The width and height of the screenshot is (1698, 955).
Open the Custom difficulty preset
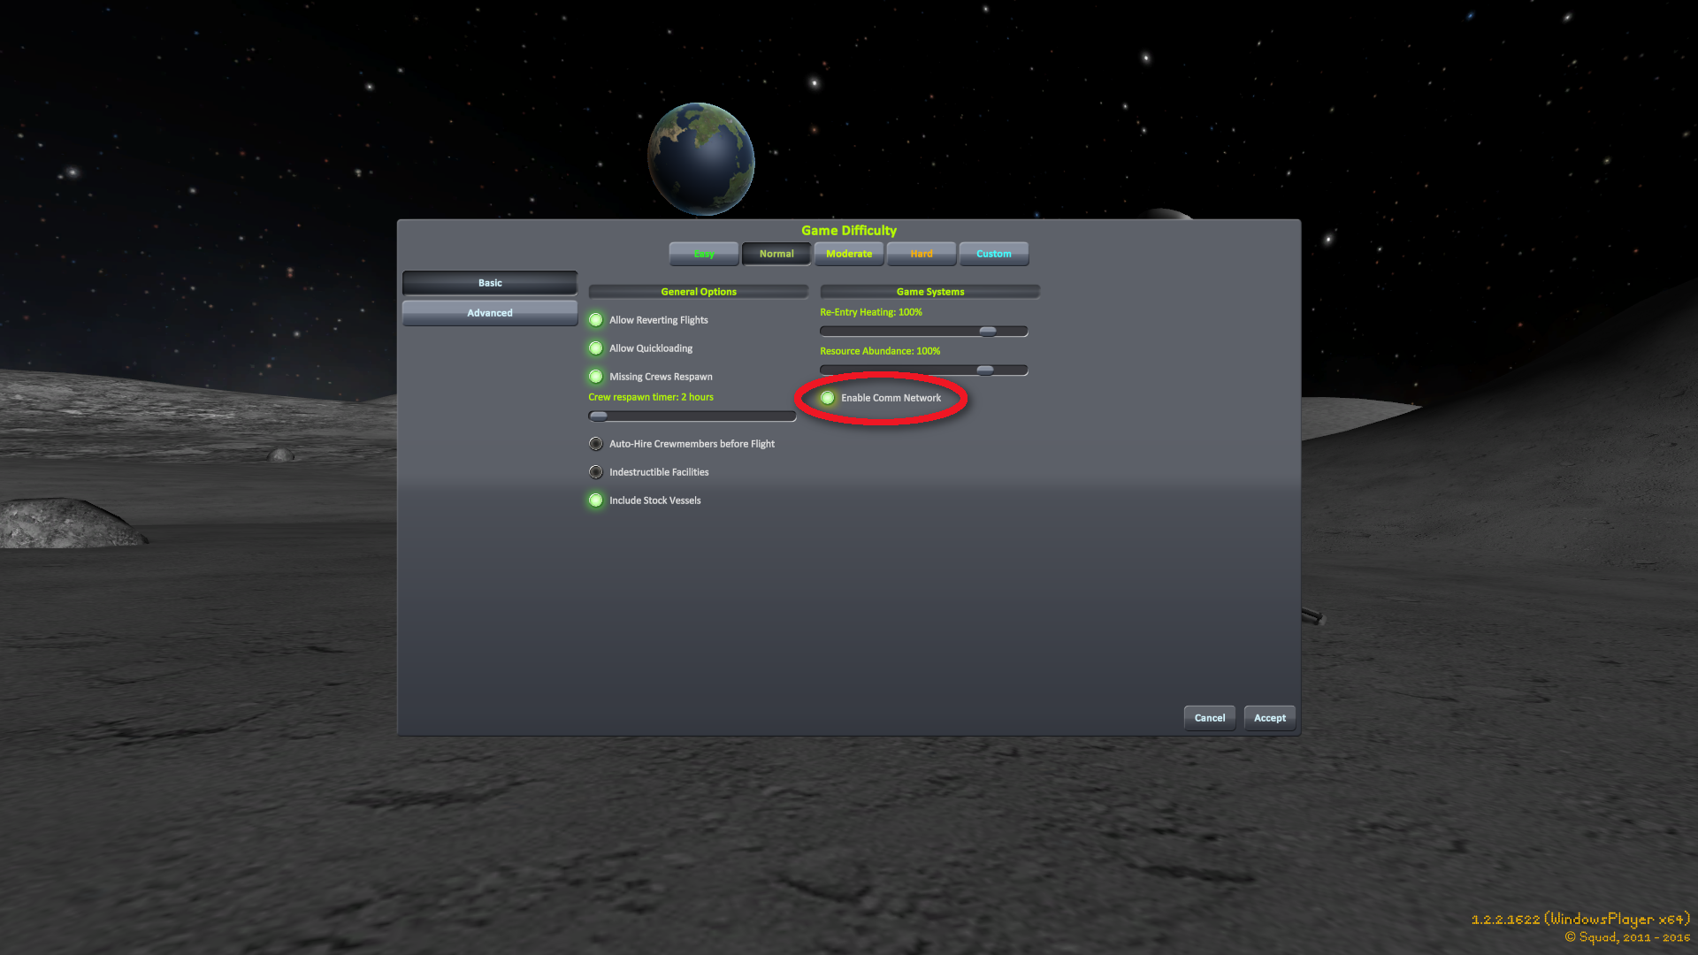[994, 254]
